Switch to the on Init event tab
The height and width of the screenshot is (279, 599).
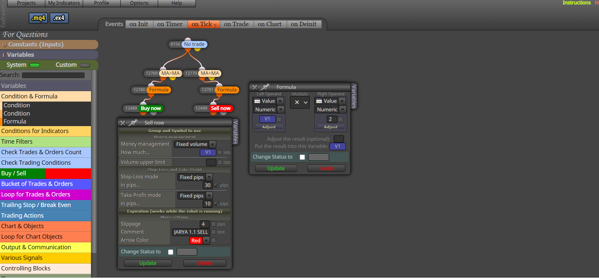[x=139, y=24]
